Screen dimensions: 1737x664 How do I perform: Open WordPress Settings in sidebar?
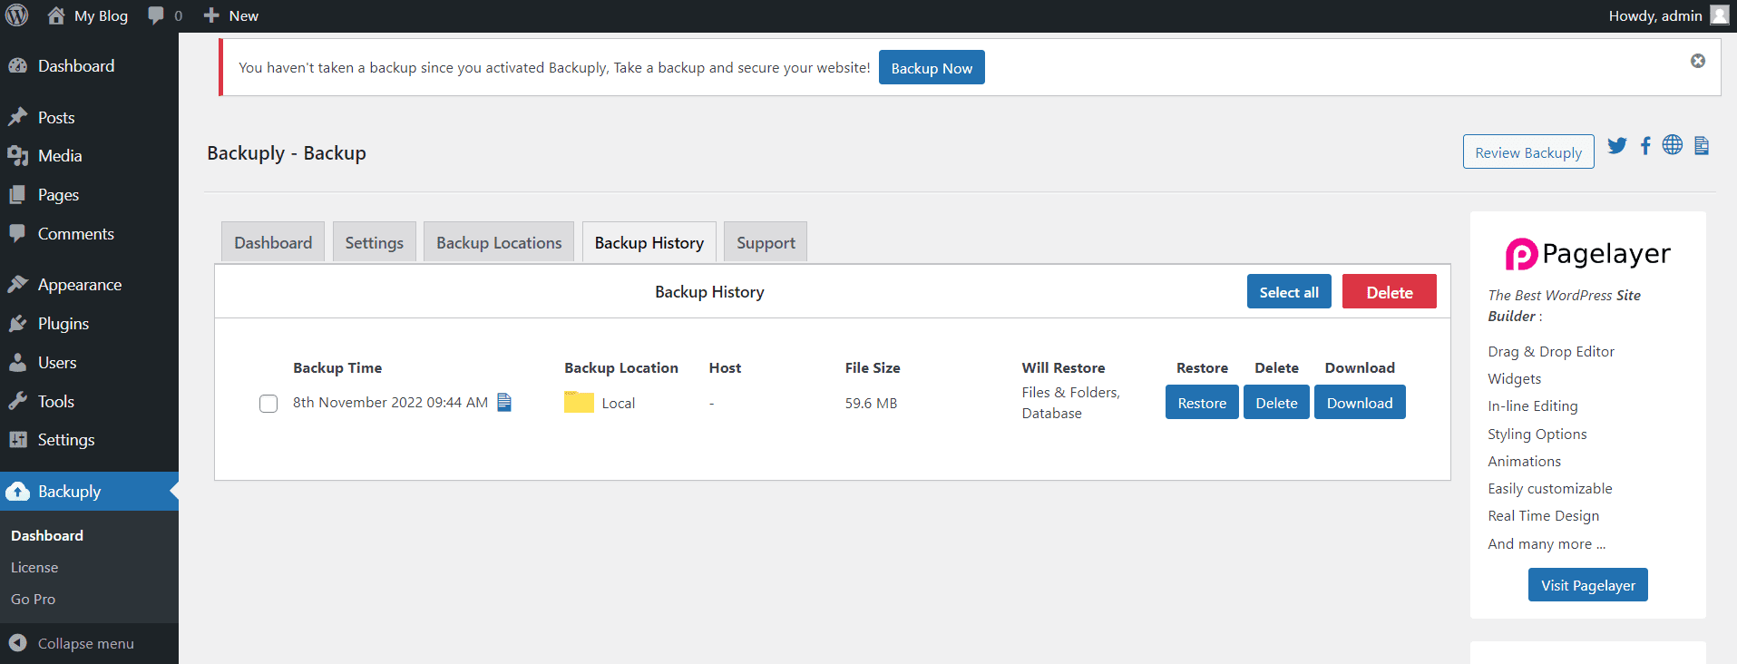[89, 440]
